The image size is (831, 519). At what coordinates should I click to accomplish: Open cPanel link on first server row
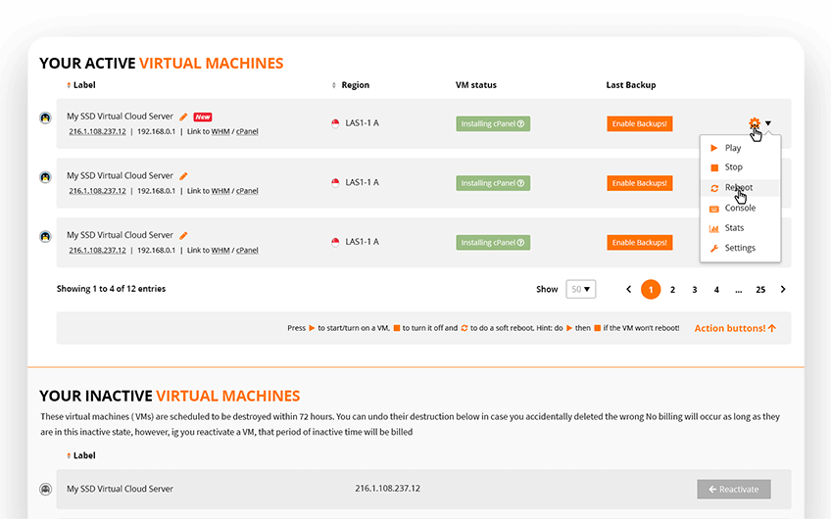click(x=247, y=131)
